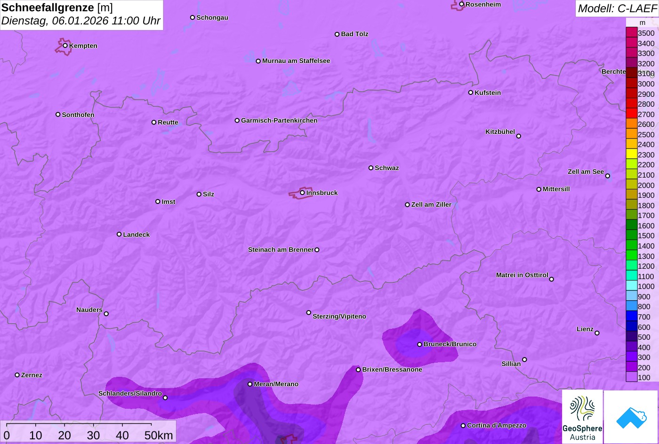Click the 'Imst' label
Viewport: 659px width, 444px height.
click(169, 202)
